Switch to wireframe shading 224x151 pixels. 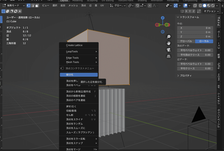coord(200,6)
